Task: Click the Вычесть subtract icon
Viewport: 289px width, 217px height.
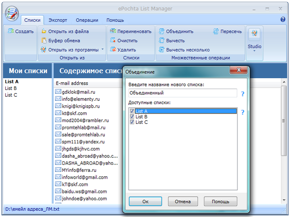Action: (x=162, y=40)
